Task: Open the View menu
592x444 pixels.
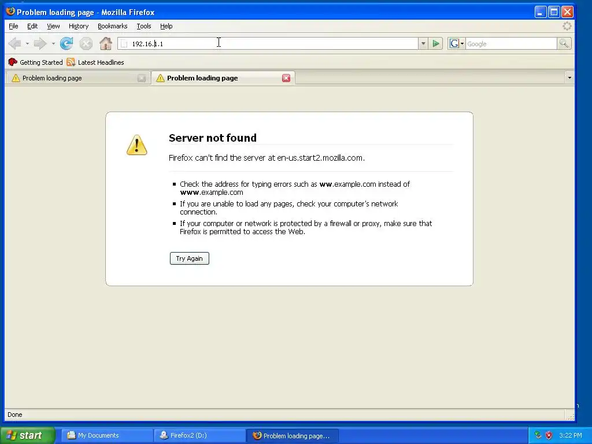Action: pyautogui.click(x=53, y=26)
